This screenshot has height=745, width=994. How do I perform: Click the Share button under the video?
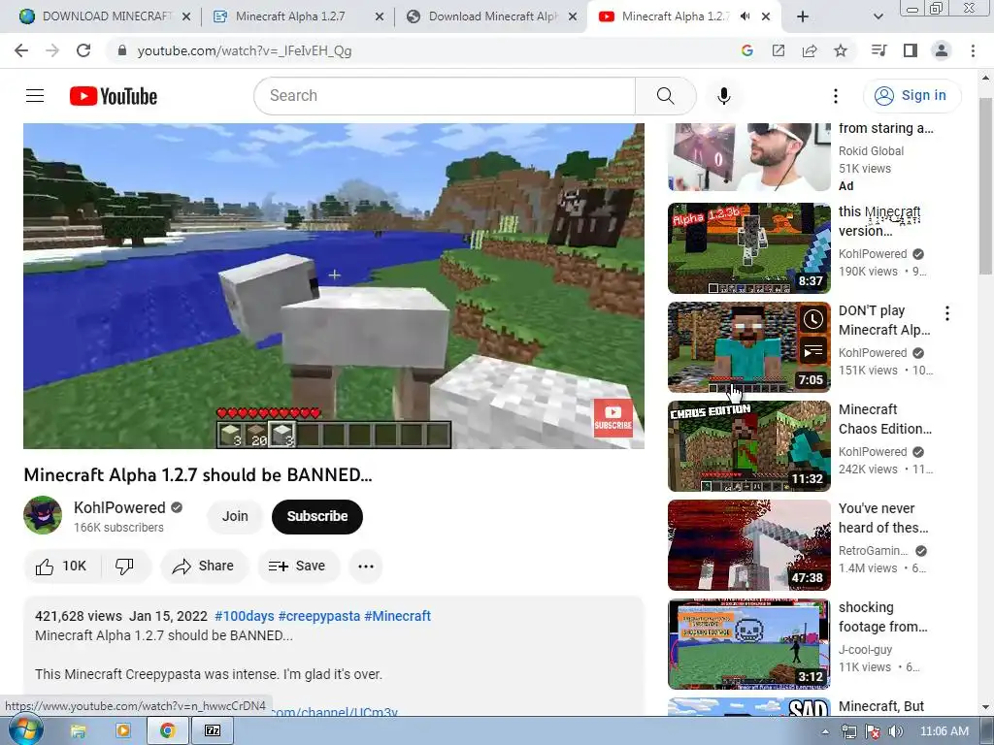(x=204, y=566)
